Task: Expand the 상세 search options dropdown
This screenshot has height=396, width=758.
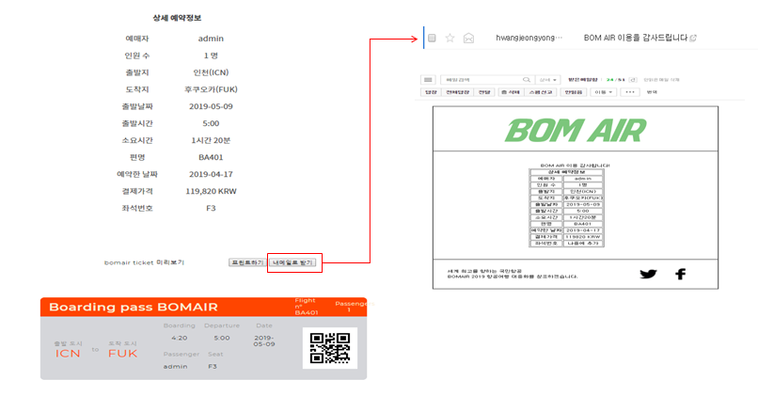Action: click(547, 80)
